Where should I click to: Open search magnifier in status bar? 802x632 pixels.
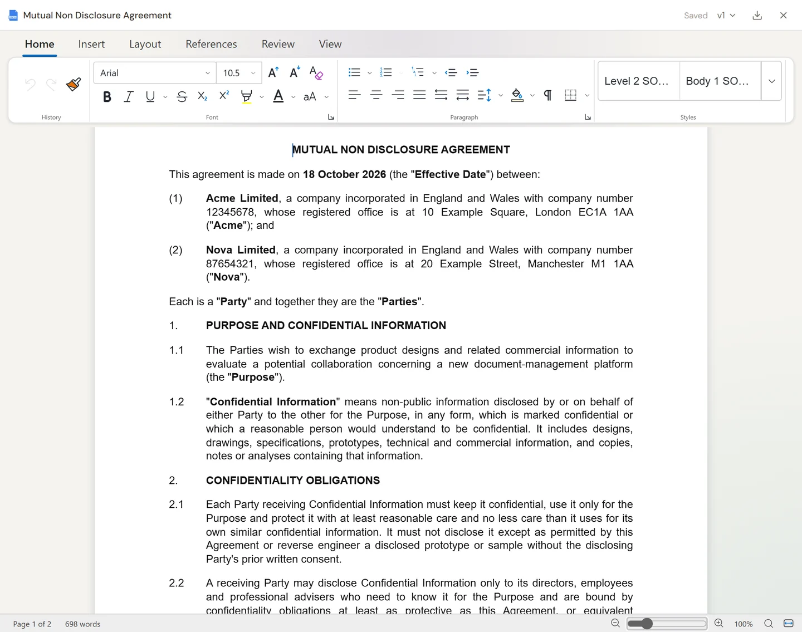coord(769,624)
